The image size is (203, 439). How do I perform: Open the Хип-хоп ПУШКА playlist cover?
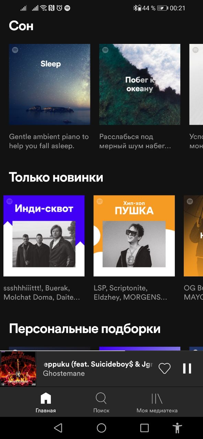(x=134, y=236)
